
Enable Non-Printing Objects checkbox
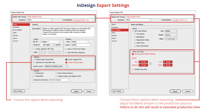coord(57,73)
